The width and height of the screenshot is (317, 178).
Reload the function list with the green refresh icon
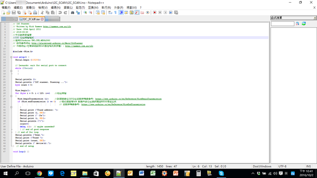point(304,24)
